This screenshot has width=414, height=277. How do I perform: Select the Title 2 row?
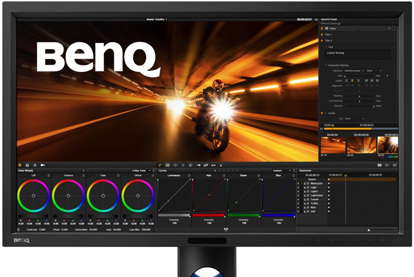358,41
